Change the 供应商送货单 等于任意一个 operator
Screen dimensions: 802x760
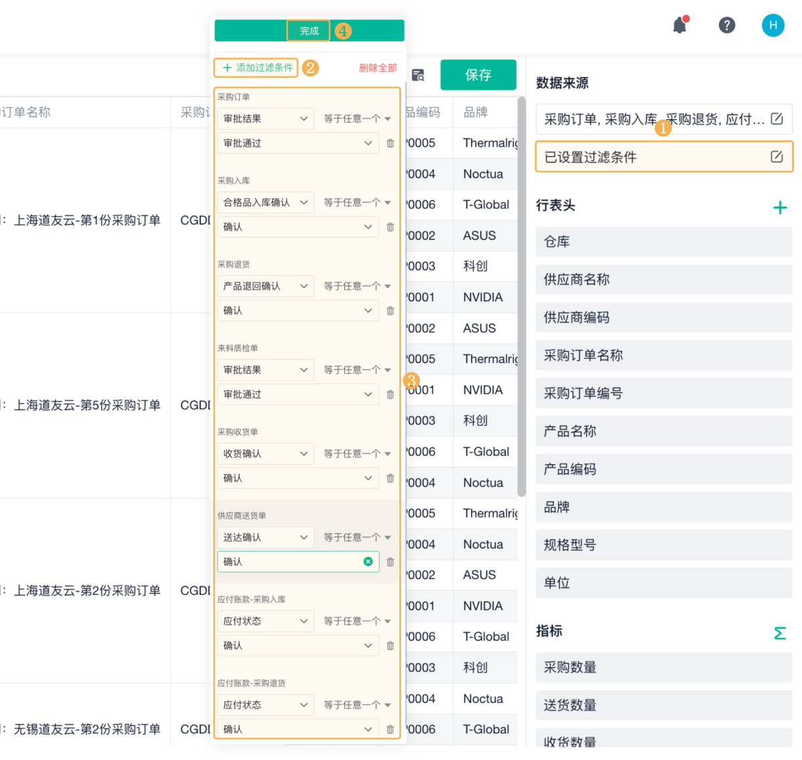click(357, 537)
